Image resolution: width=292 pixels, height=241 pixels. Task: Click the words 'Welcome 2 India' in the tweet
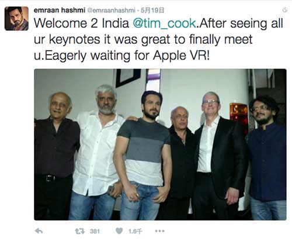click(x=81, y=23)
